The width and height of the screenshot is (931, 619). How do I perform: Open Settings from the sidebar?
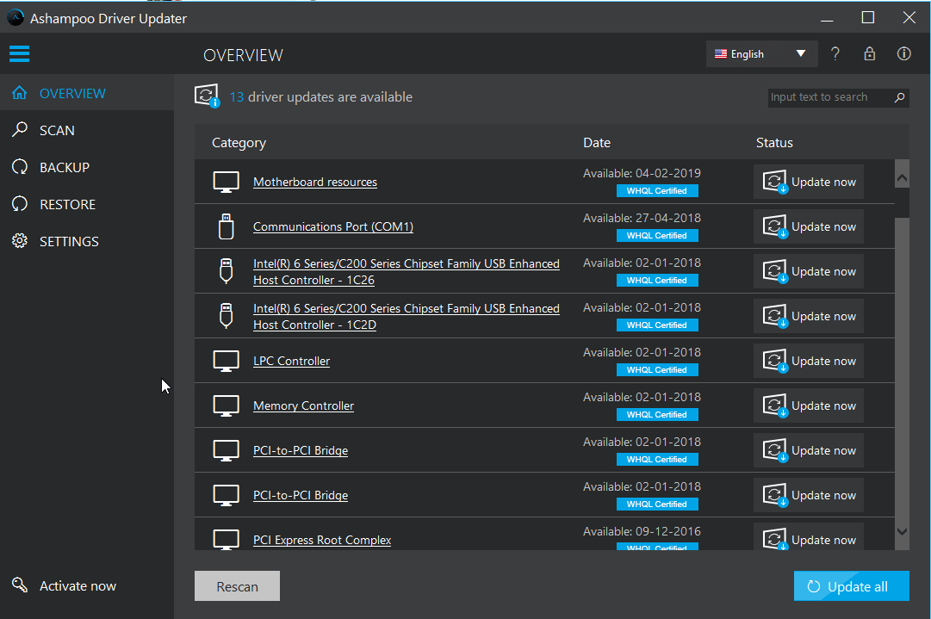point(69,241)
